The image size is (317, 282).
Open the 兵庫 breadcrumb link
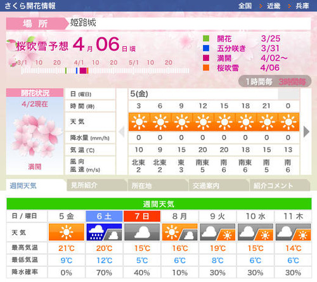click(x=302, y=6)
